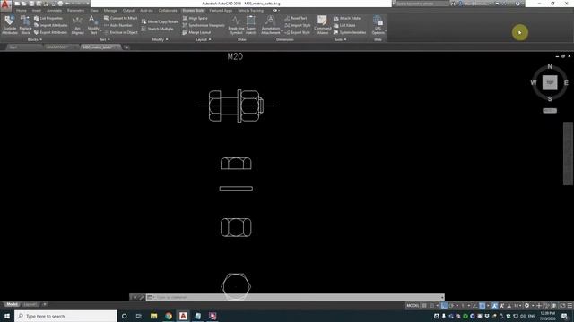This screenshot has width=574, height=322.
Task: Open the Windows notification center
Action: pos(564,316)
